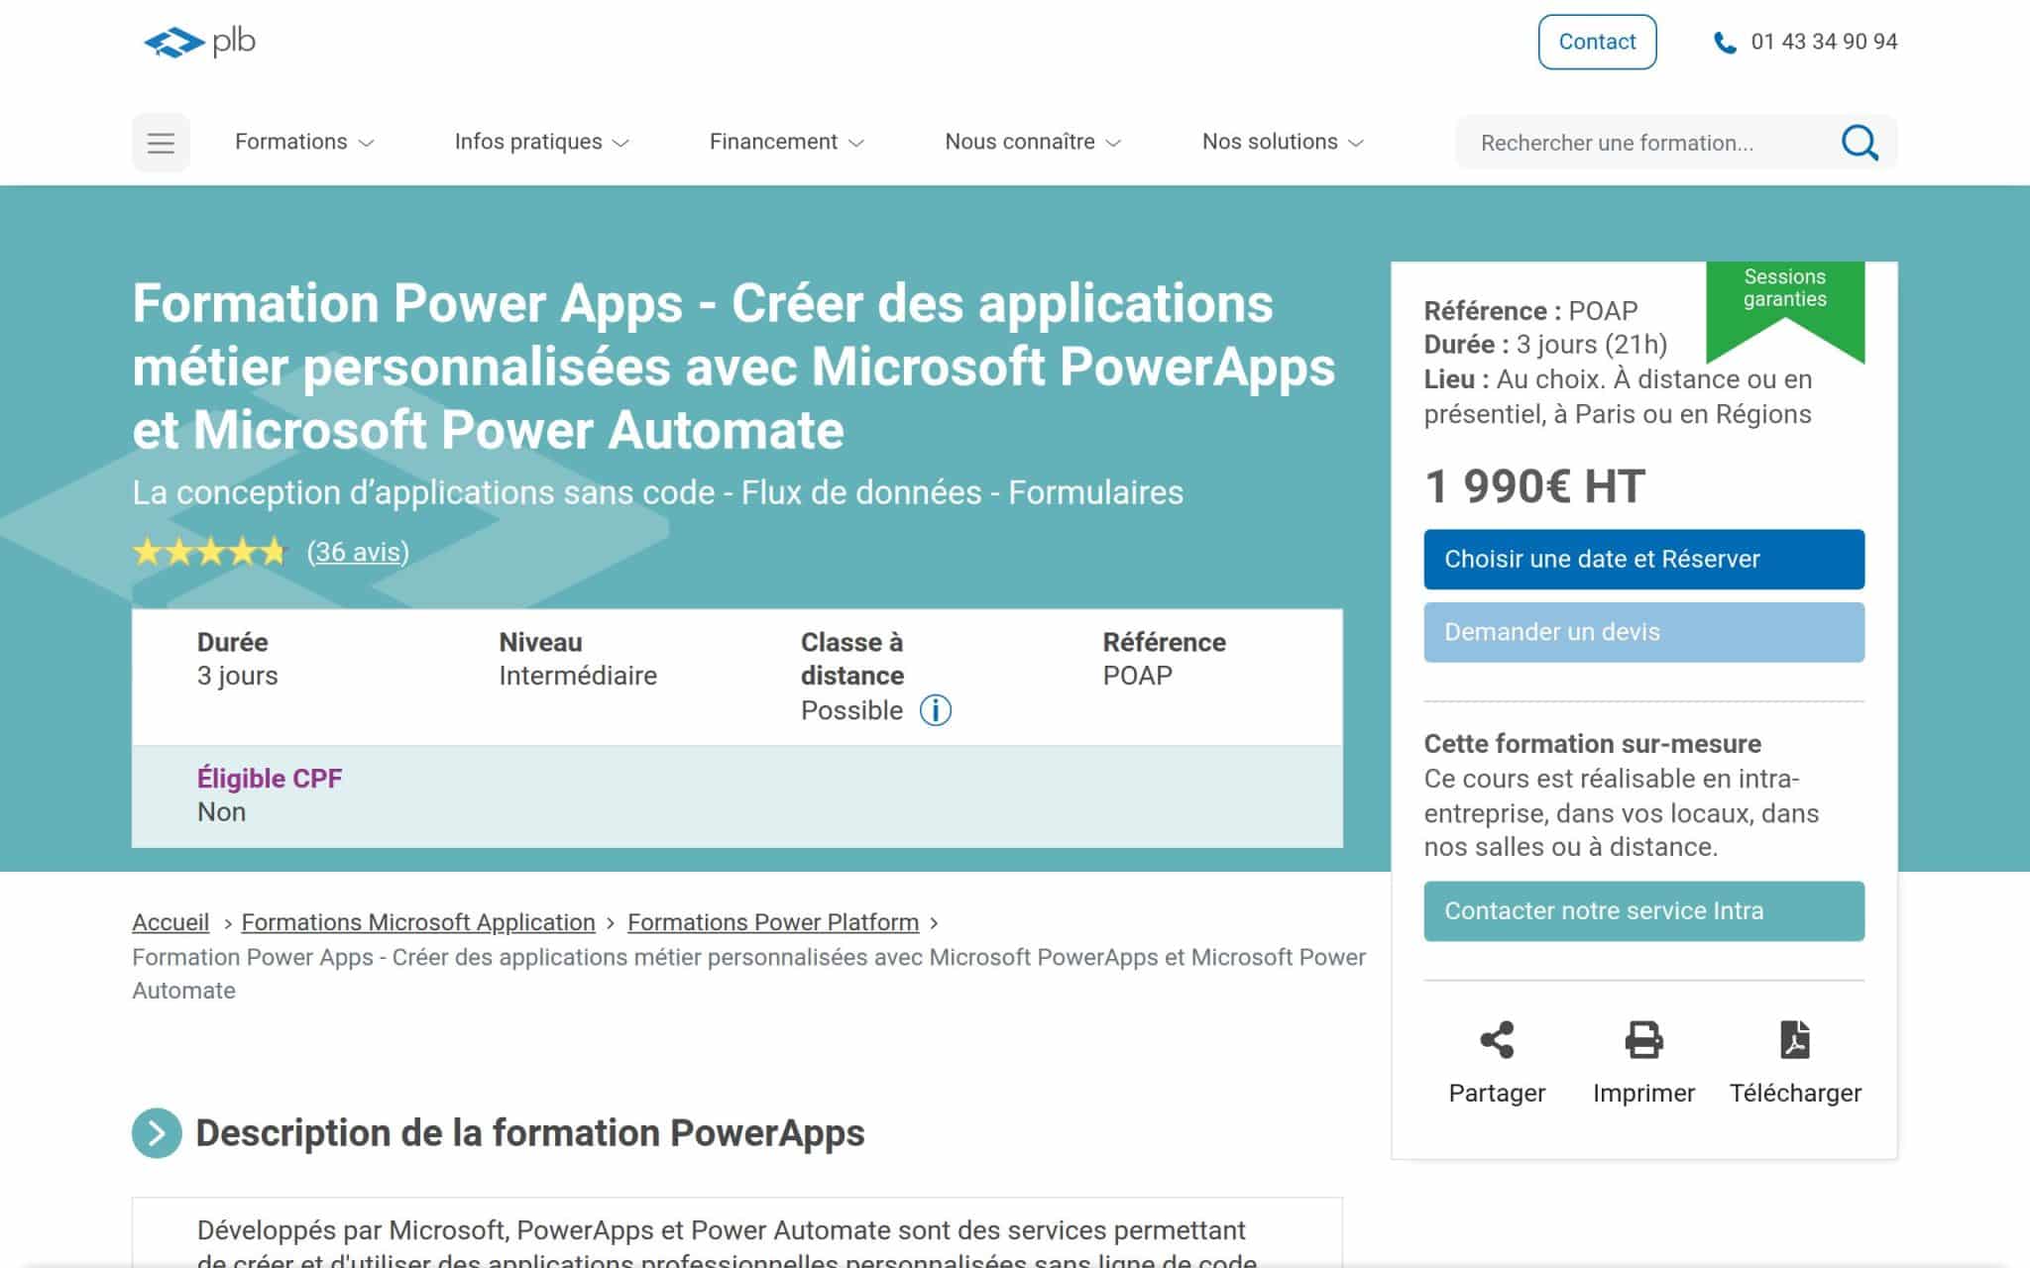Click the Télécharger PDF icon
This screenshot has width=2030, height=1268.
pos(1795,1039)
